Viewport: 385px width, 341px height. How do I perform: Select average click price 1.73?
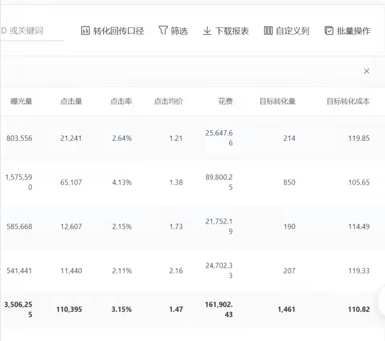click(x=176, y=227)
